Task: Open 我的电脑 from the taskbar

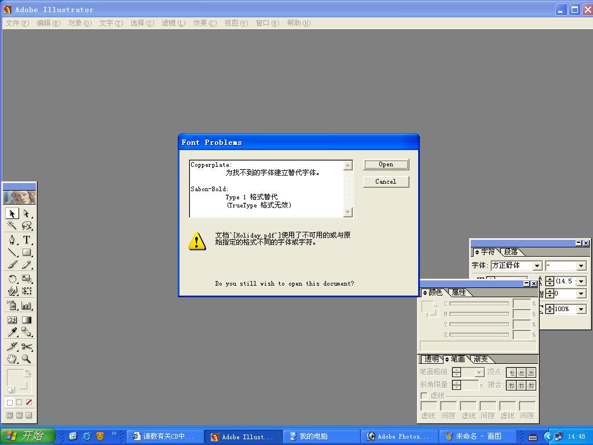Action: click(321, 437)
